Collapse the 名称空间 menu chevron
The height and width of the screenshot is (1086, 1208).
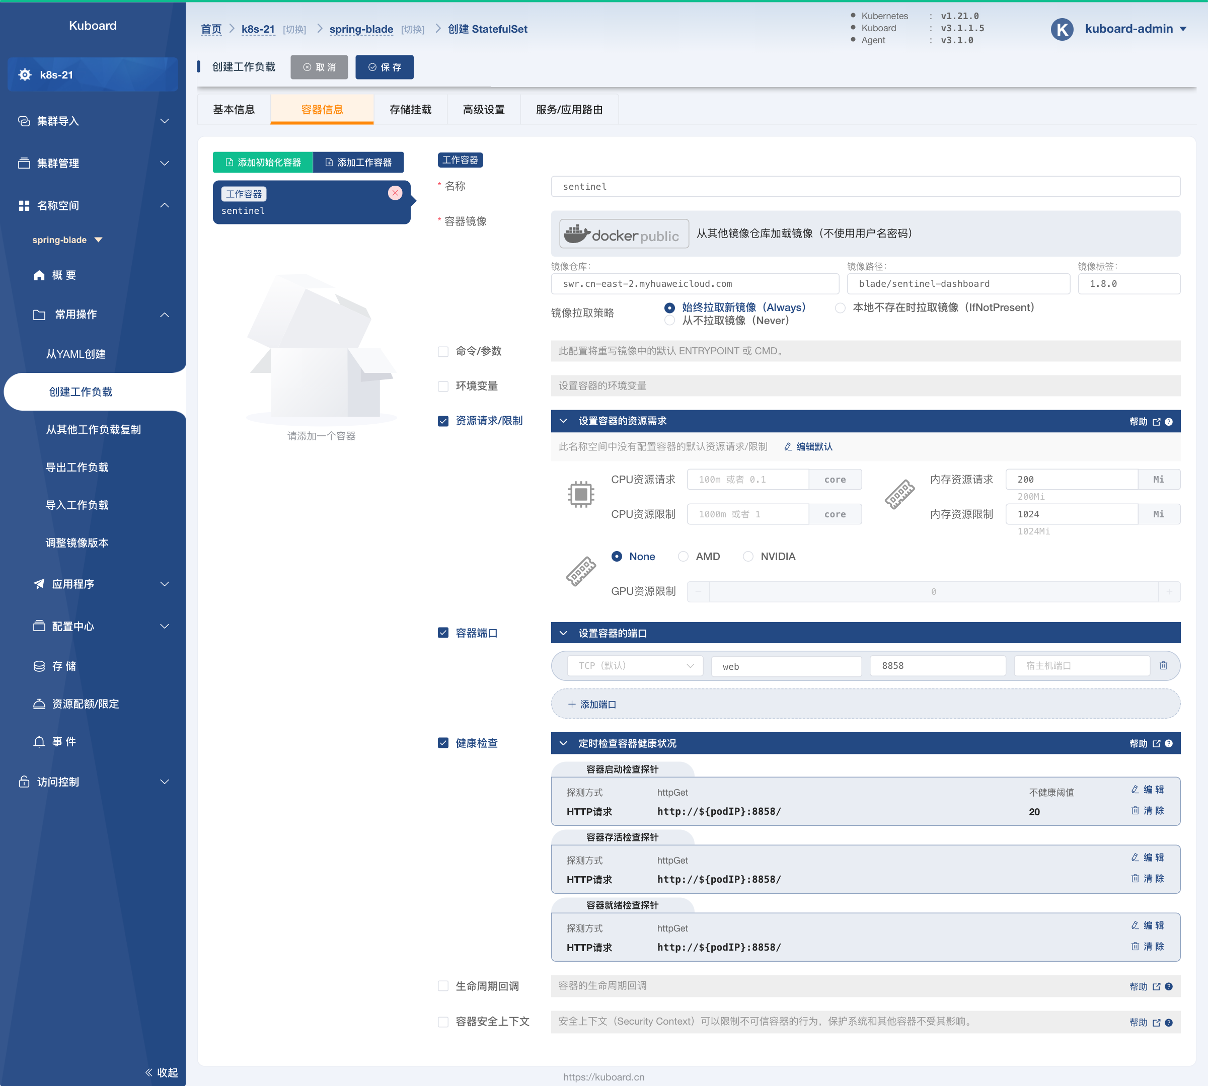click(165, 206)
